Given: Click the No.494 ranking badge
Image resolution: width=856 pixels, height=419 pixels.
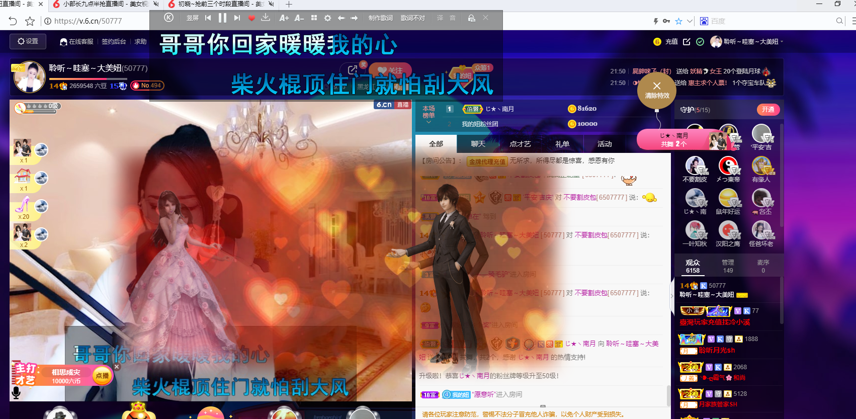Looking at the screenshot, I should 147,86.
